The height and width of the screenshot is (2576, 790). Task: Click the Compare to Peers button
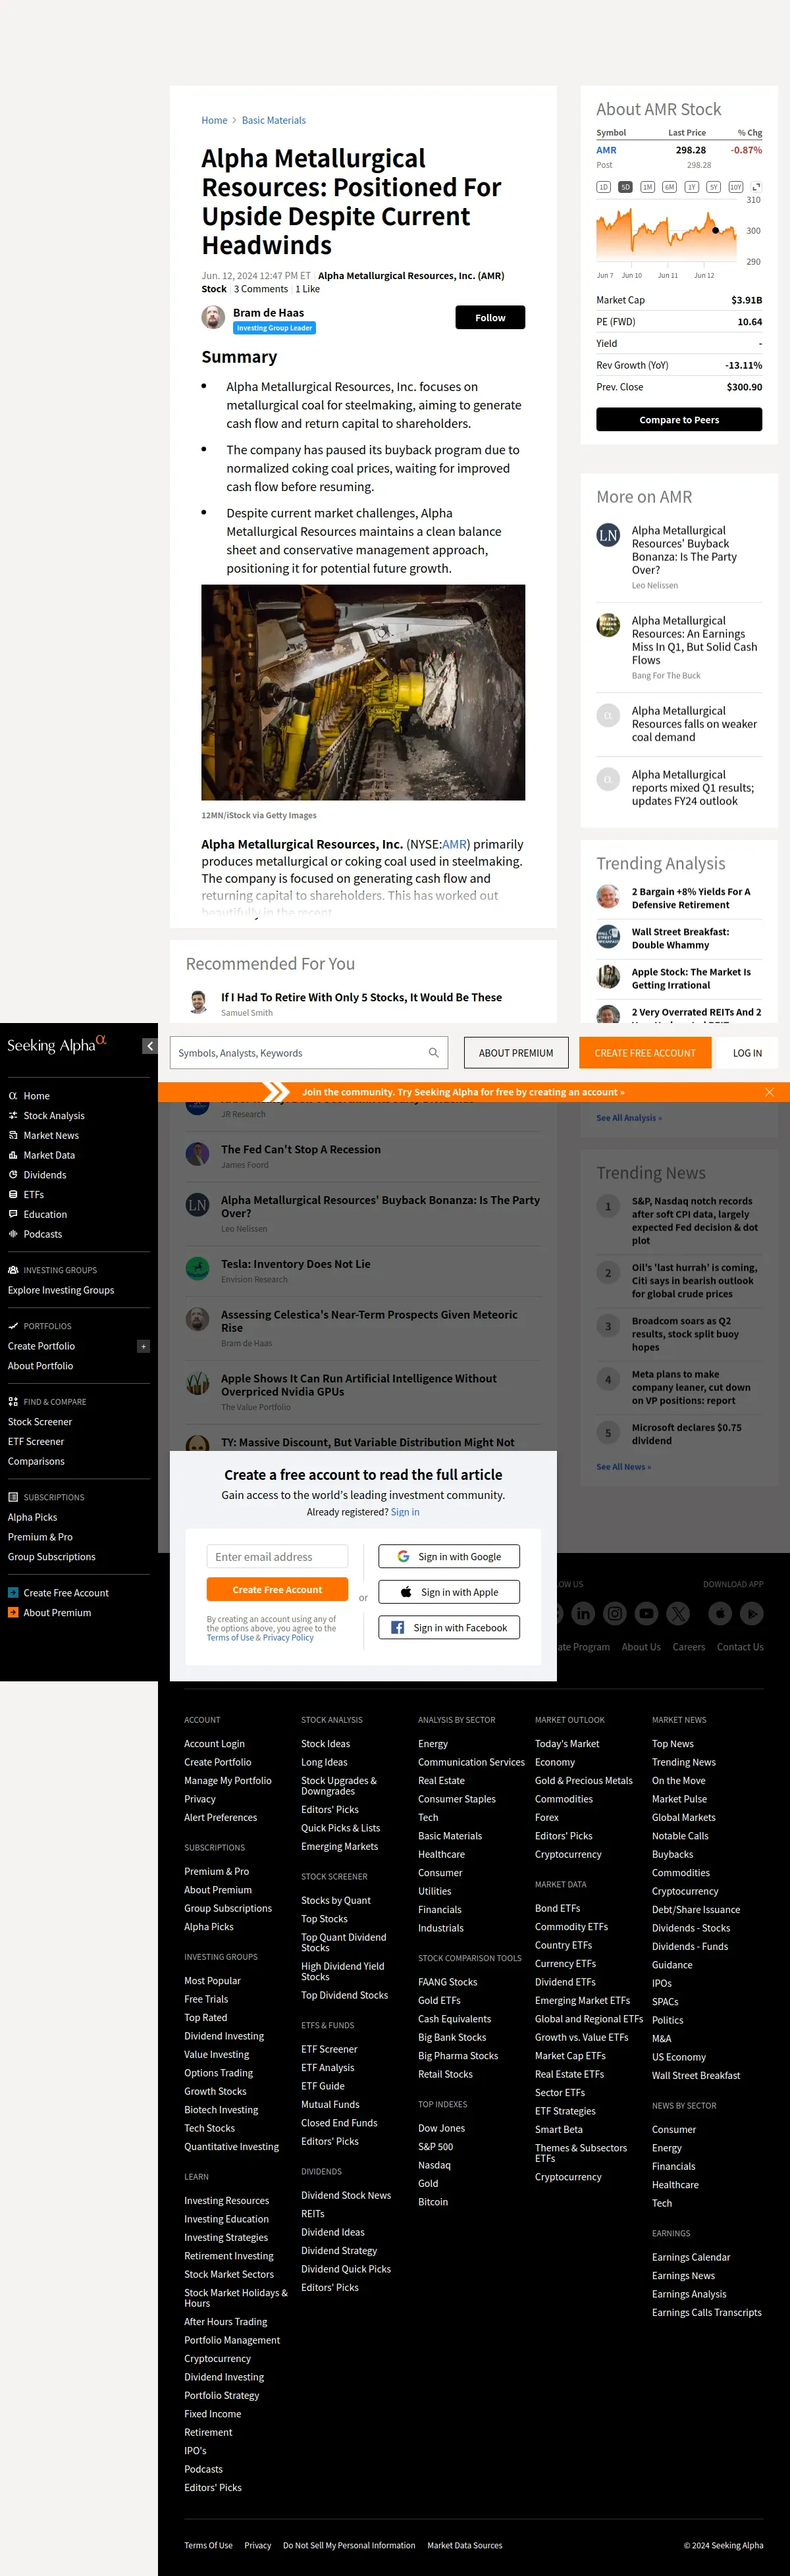point(679,420)
